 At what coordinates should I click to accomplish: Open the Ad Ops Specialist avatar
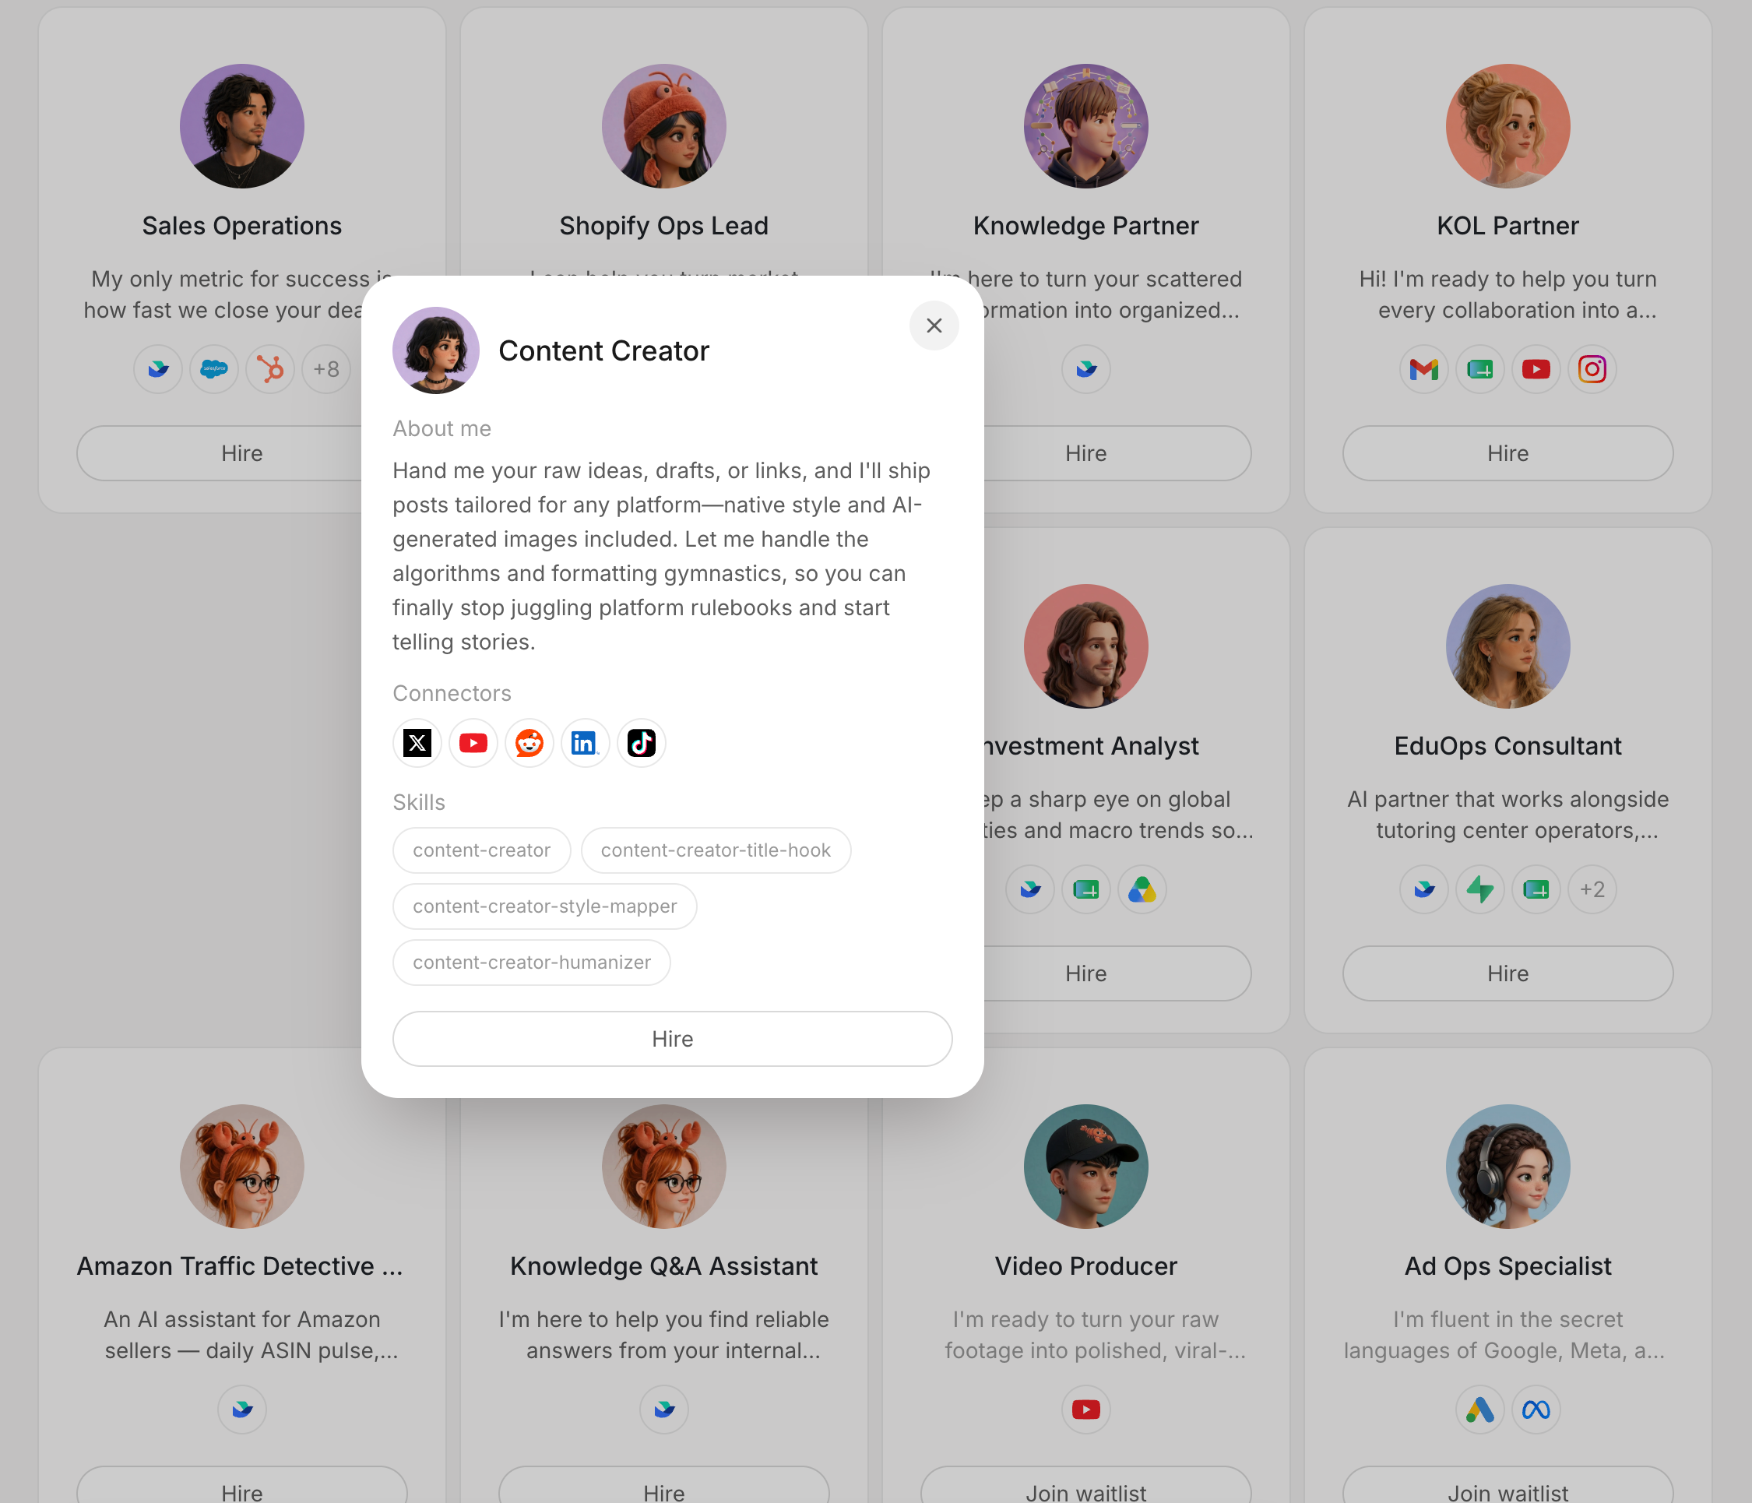[1507, 1167]
